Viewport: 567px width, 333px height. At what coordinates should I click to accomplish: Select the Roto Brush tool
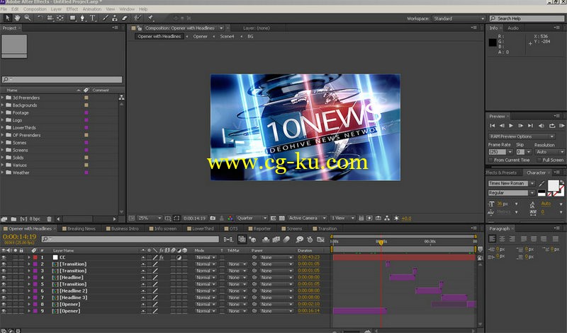tap(137, 18)
